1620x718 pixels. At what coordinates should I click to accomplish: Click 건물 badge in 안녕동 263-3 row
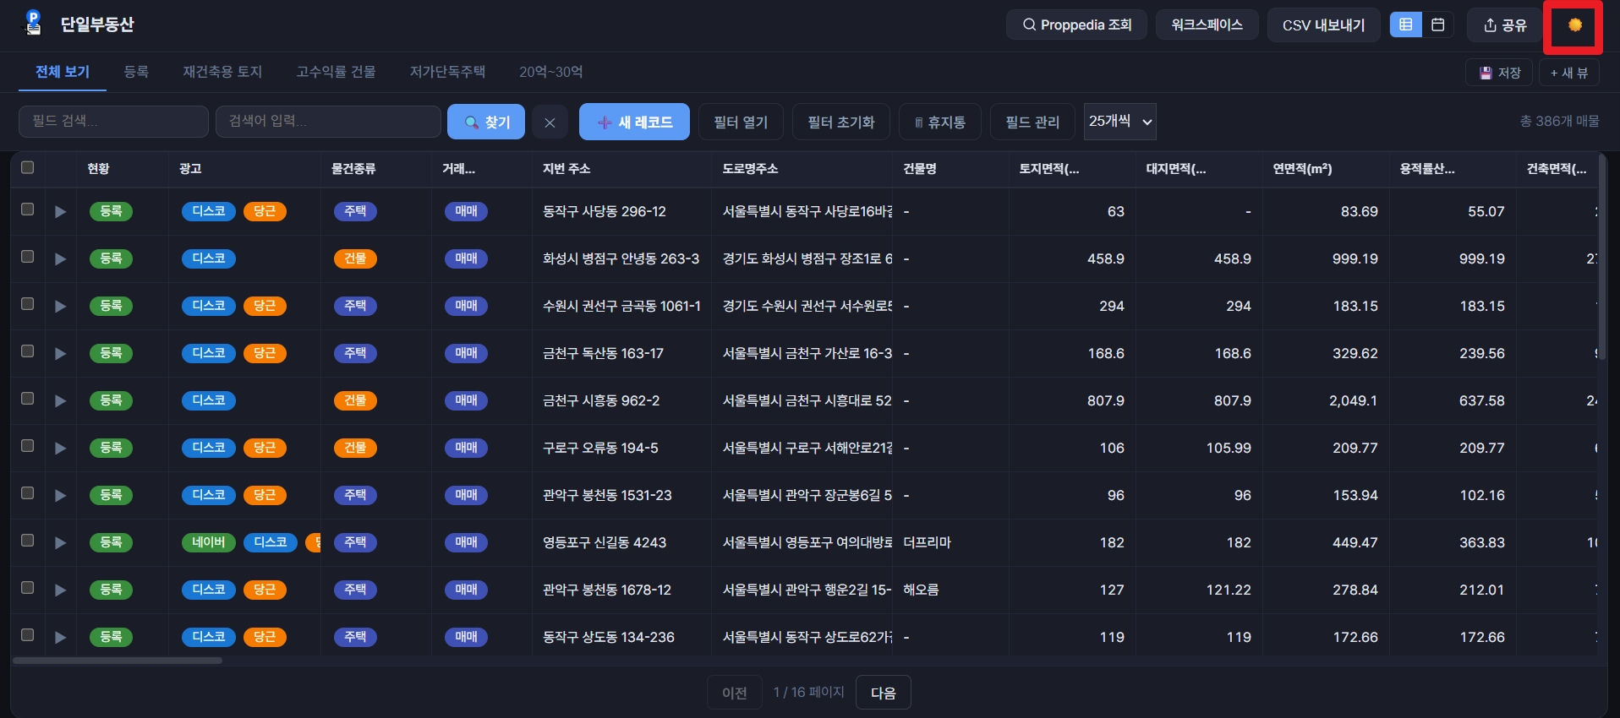pos(355,258)
